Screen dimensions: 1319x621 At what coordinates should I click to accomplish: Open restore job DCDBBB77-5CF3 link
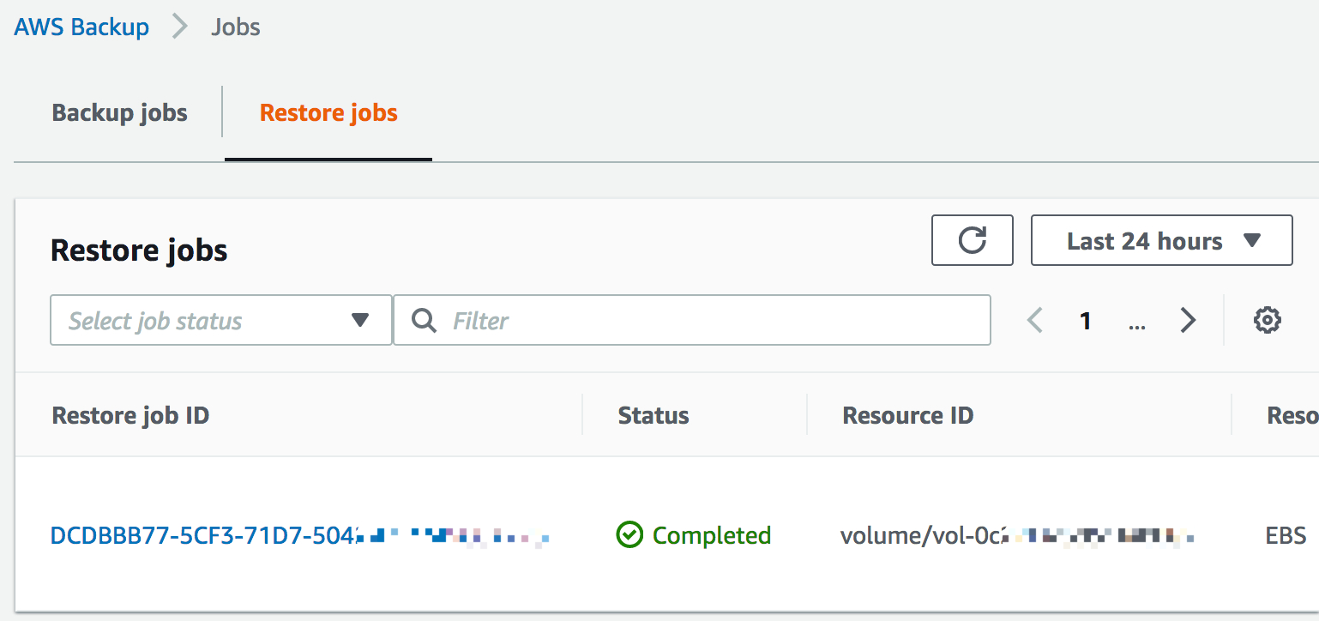(299, 536)
